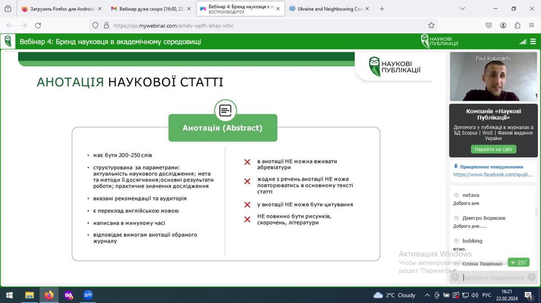Open the extensions puzzle icon
This screenshot has height=303, width=541.
click(x=517, y=26)
